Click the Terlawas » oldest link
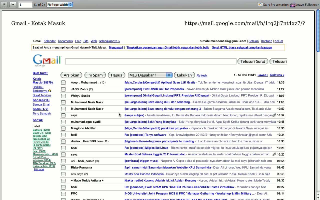The image size is (320, 200). click(x=277, y=75)
